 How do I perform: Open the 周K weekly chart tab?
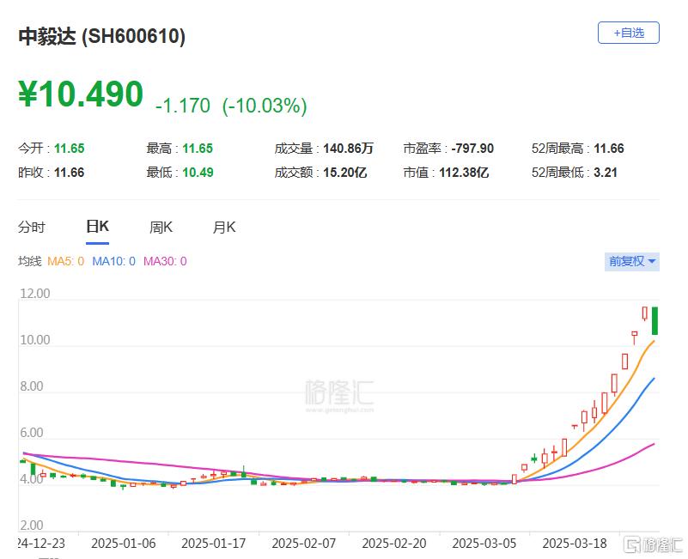tap(161, 228)
